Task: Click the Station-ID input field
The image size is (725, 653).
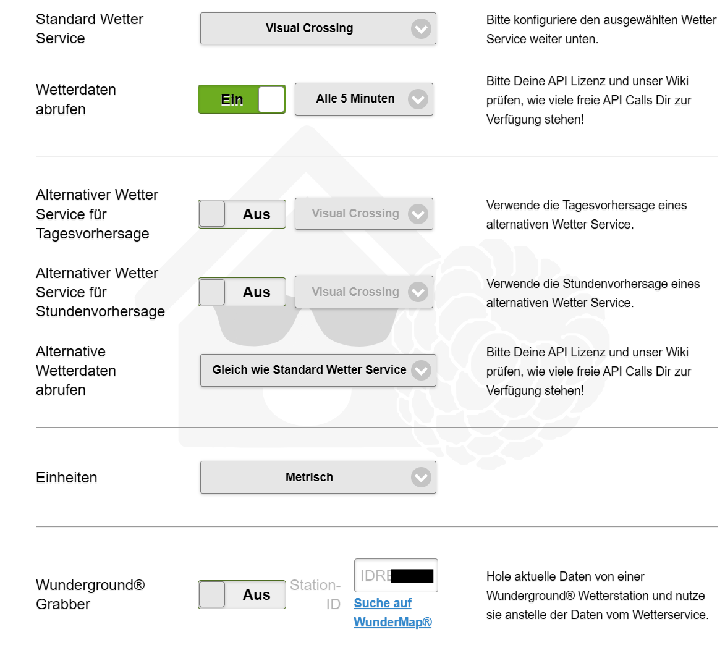Action: [x=396, y=576]
